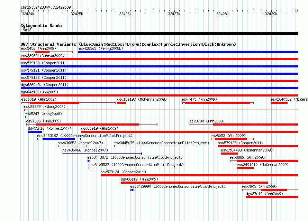Open esv8053 (Ahn2009) variant label
308x221 pixels.
click(228, 136)
